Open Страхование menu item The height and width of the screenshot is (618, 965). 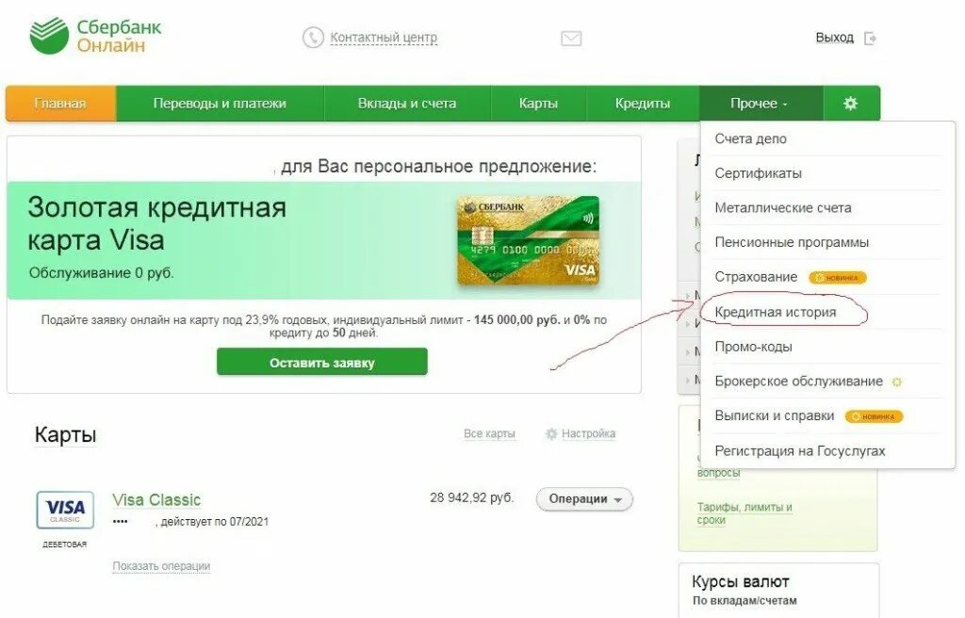tap(756, 277)
